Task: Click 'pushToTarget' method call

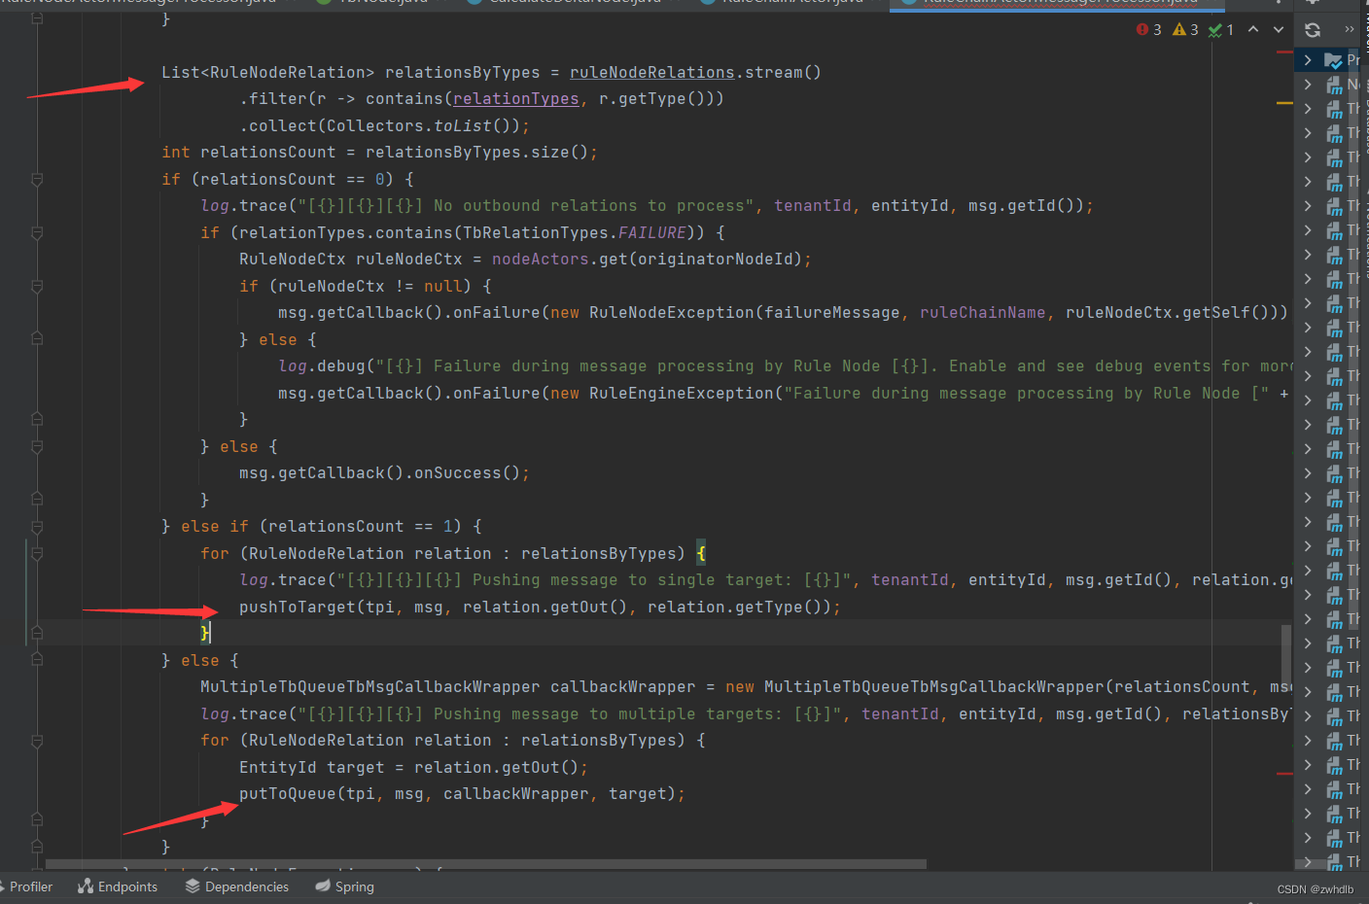Action: point(298,608)
